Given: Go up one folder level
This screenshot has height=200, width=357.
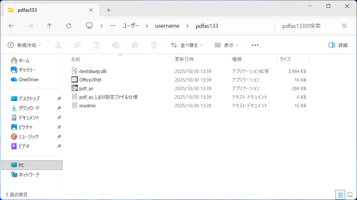Looking at the screenshot, I should (49, 26).
